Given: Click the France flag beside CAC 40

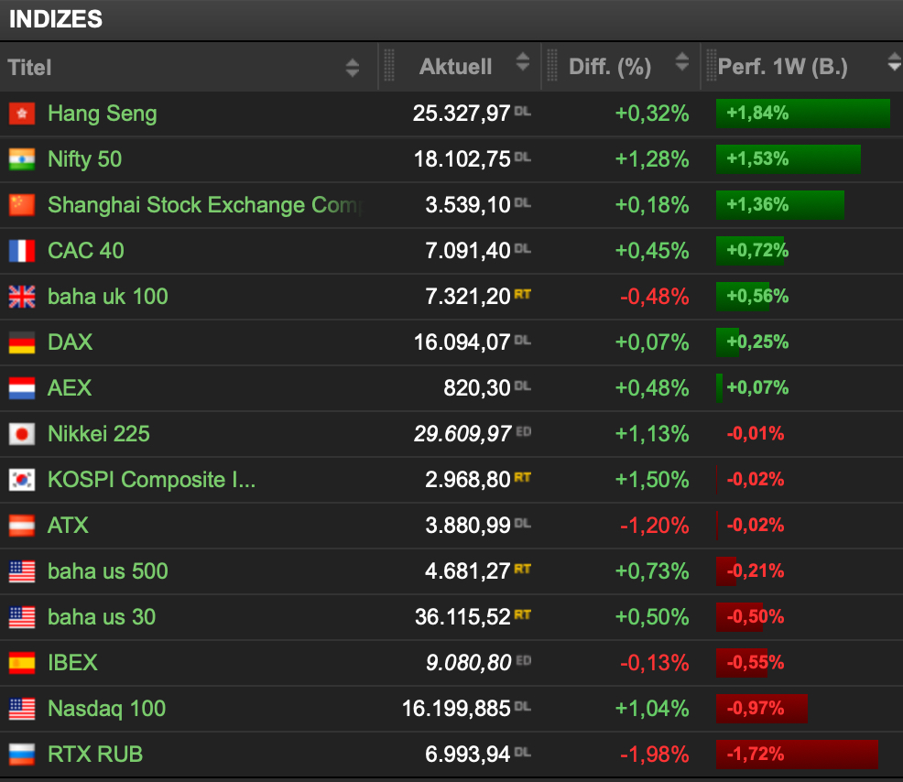Looking at the screenshot, I should [22, 251].
